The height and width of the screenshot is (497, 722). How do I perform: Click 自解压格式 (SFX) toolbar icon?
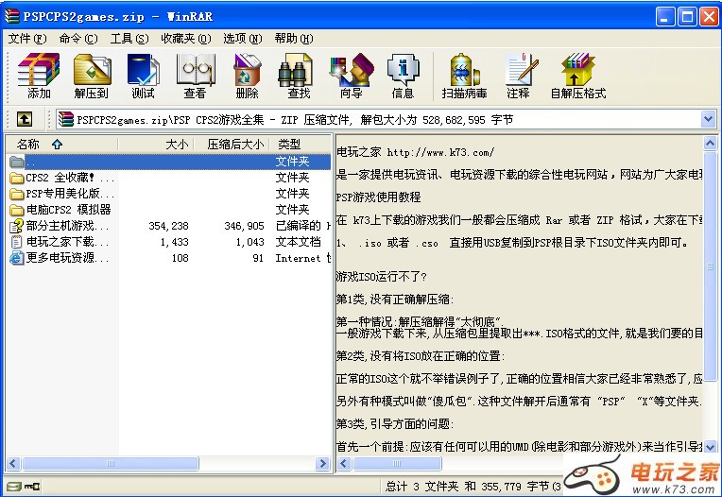577,76
